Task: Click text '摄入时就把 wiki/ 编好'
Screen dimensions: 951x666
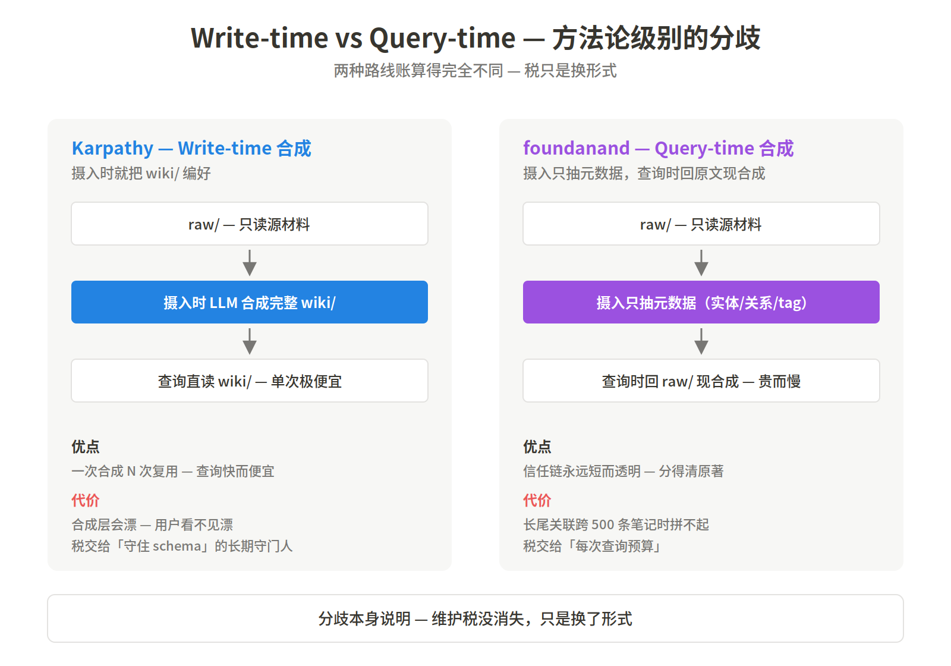Action: click(x=141, y=173)
